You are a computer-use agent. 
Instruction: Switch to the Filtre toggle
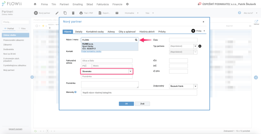pyautogui.click(x=22, y=28)
